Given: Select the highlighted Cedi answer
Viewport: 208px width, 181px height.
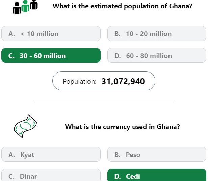Looking at the screenshot, I should coord(157,175).
